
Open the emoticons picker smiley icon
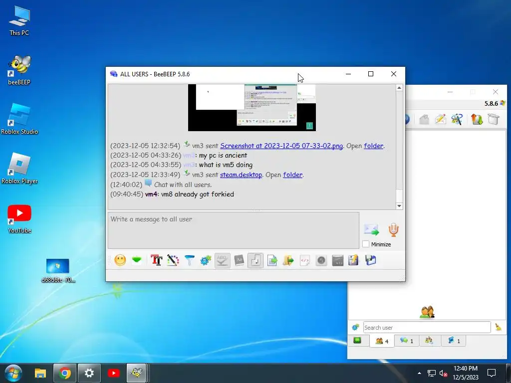click(120, 260)
